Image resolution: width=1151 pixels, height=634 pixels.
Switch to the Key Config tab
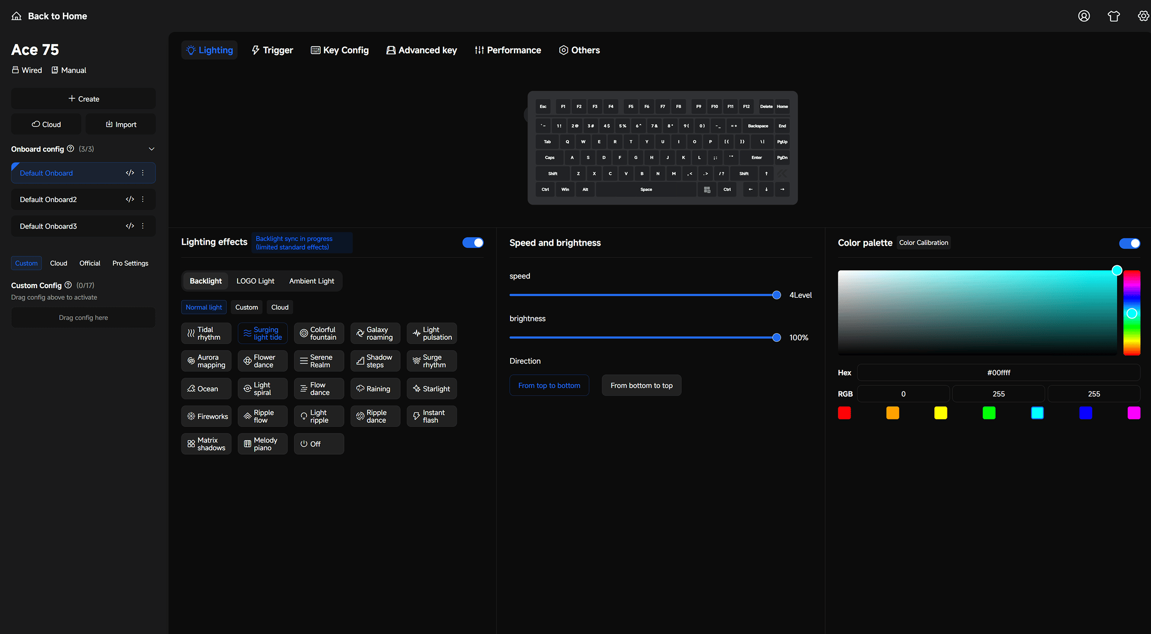340,50
